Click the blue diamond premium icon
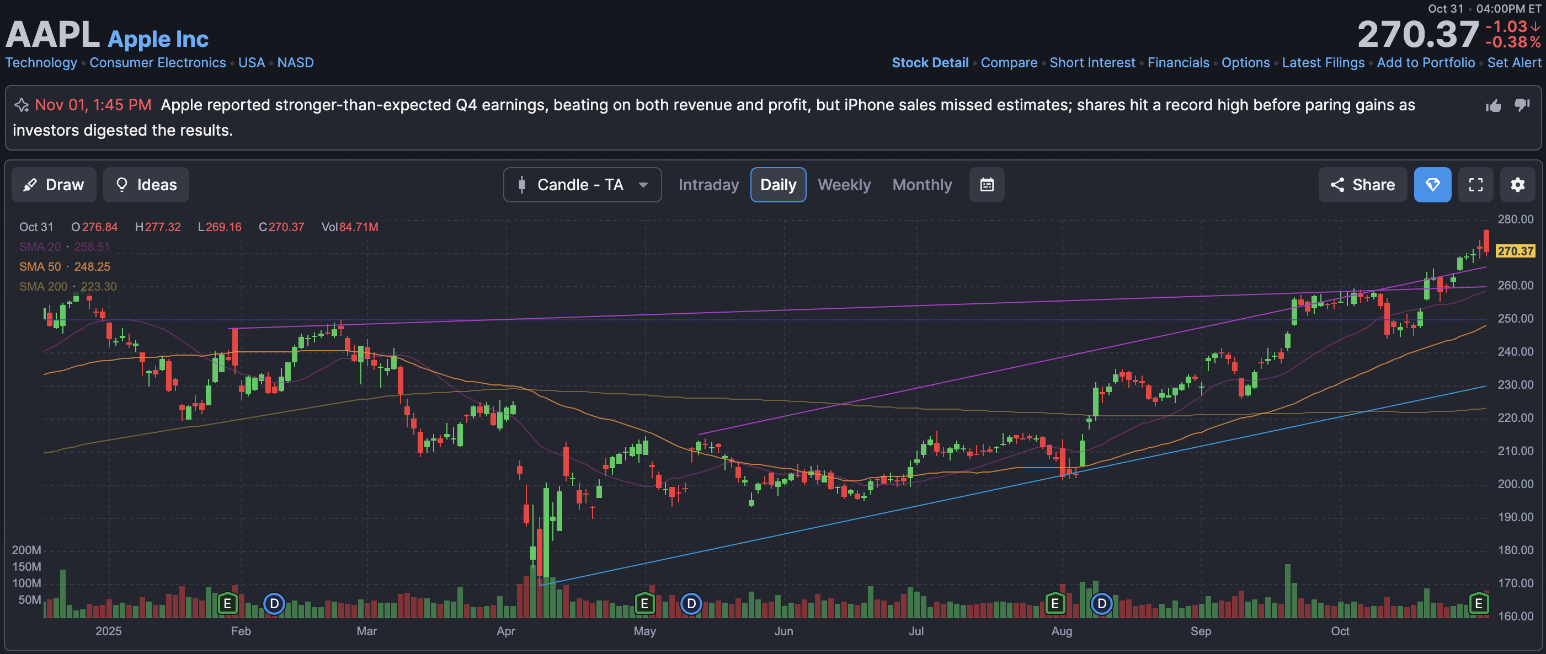 1432,185
